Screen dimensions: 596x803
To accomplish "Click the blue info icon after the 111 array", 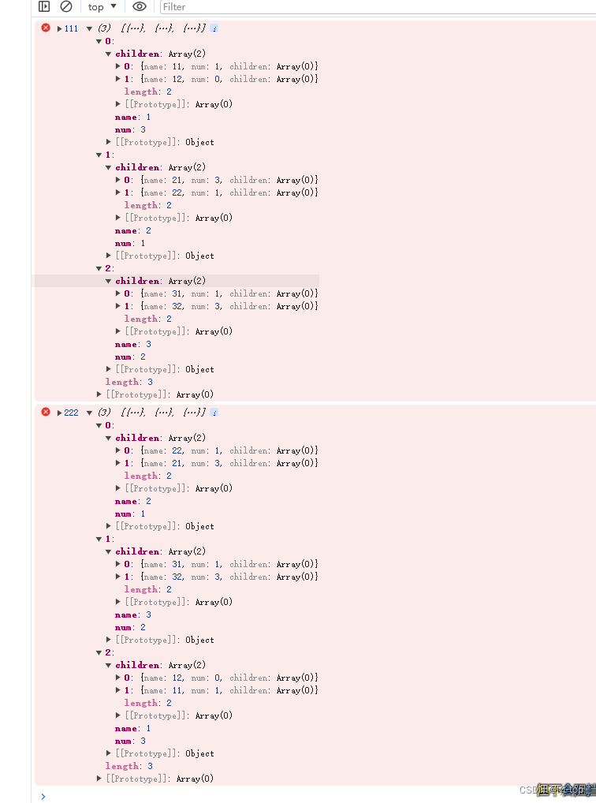I will coord(213,28).
